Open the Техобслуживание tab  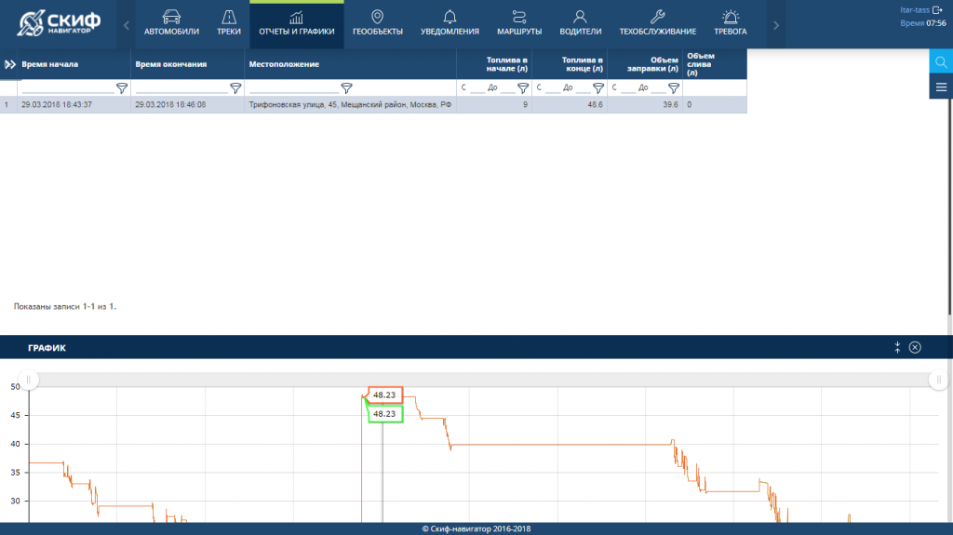pos(658,24)
